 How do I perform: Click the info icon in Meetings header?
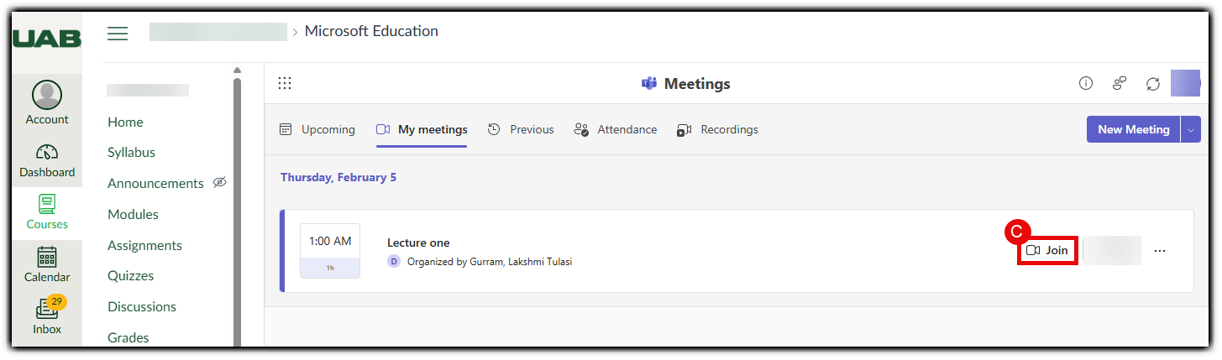[1086, 83]
